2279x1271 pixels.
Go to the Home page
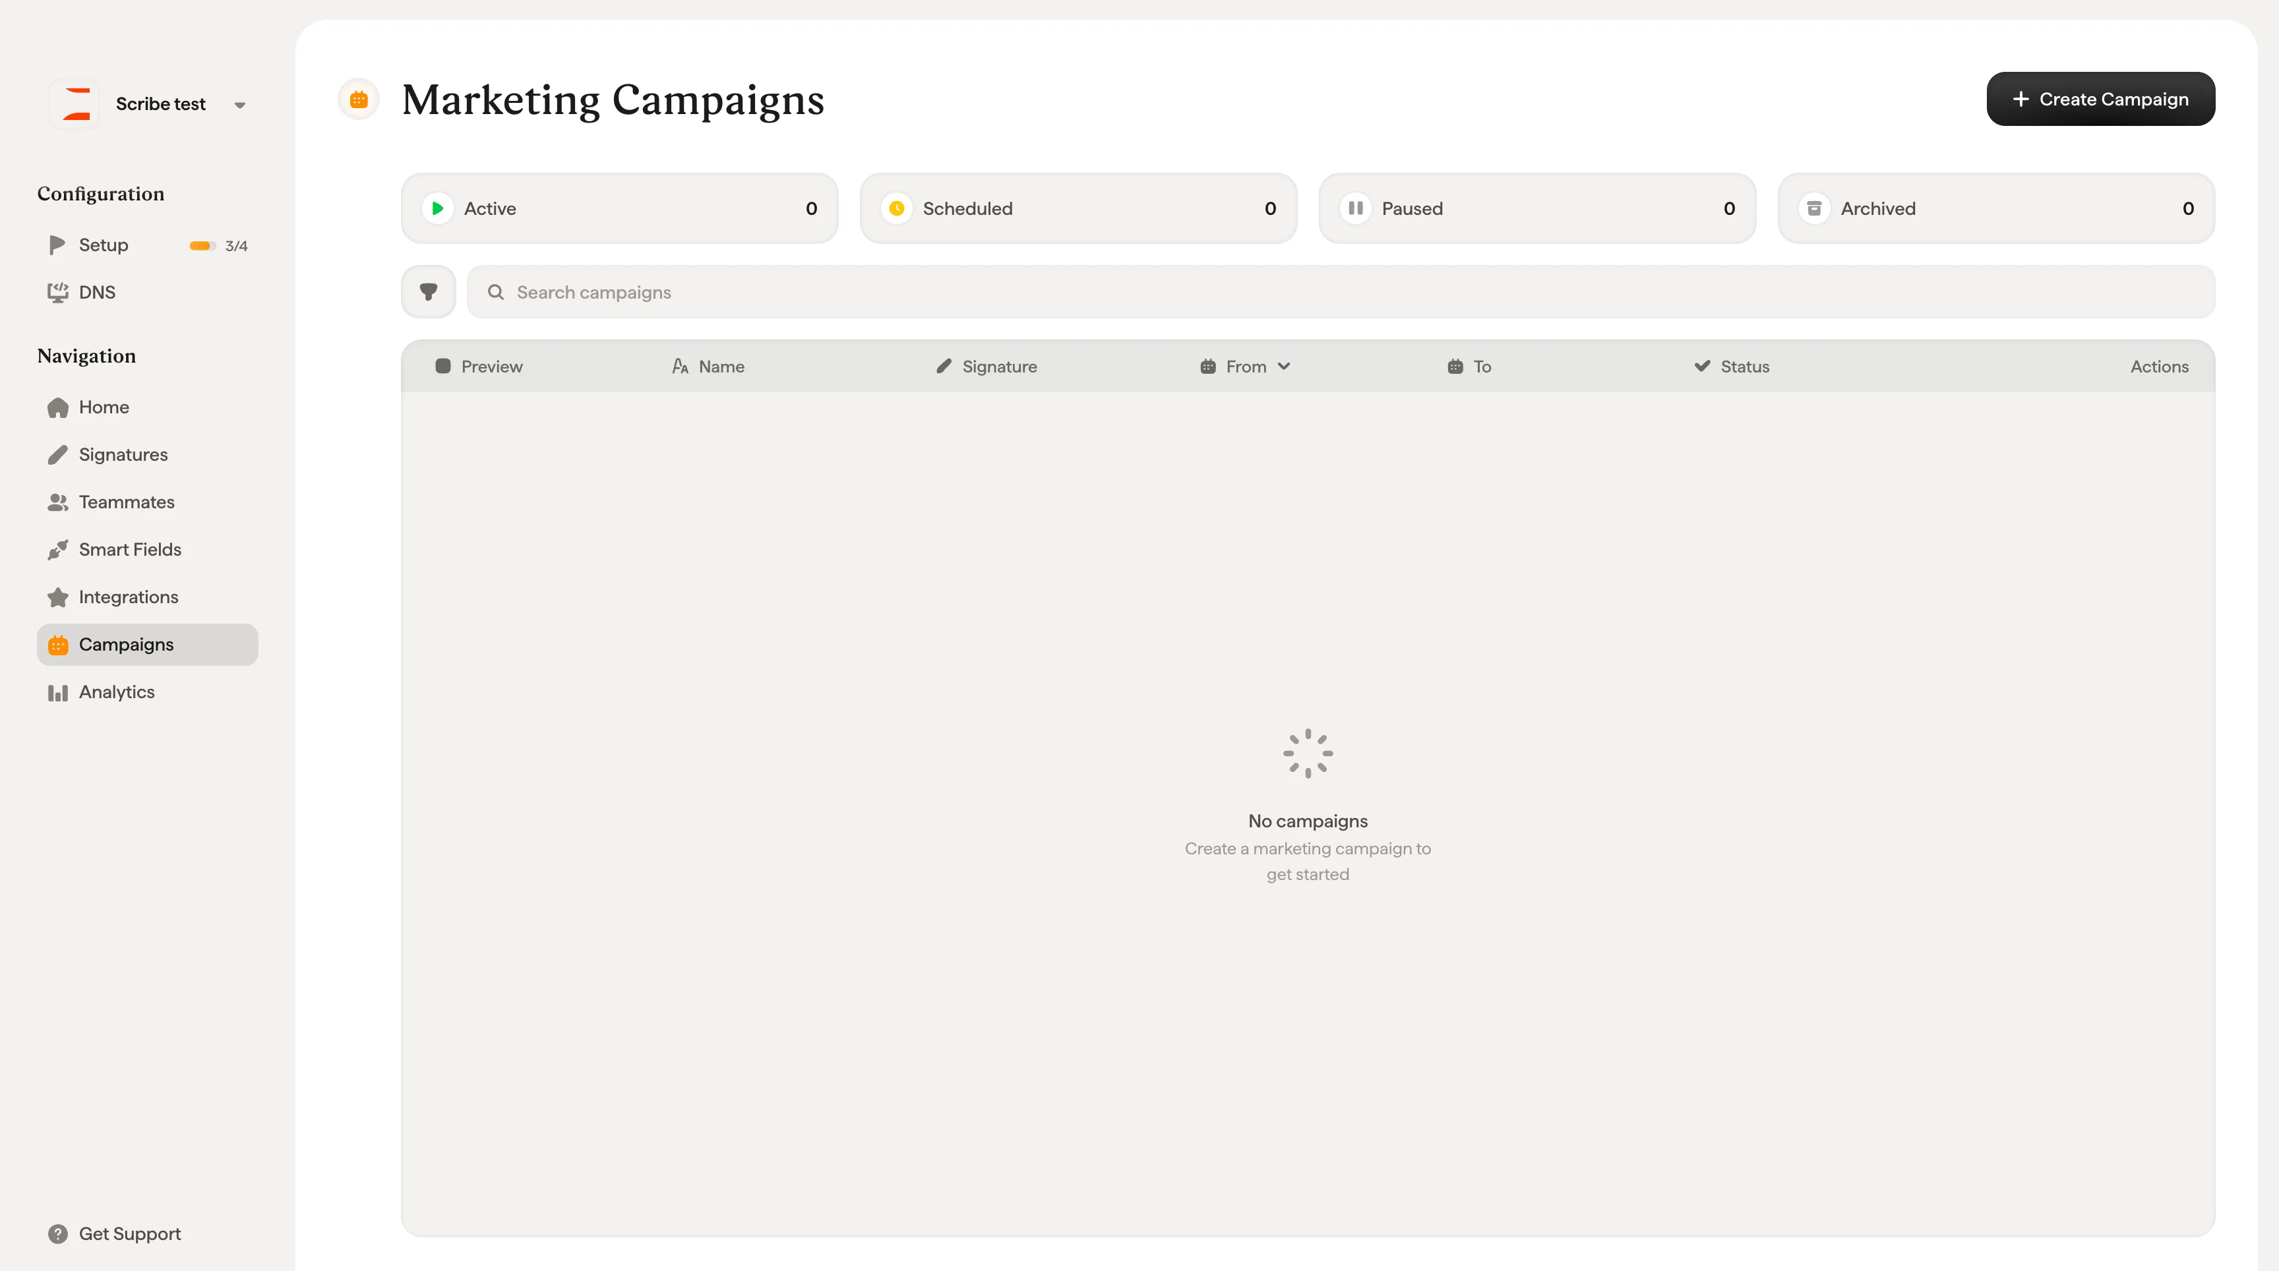[x=148, y=408]
